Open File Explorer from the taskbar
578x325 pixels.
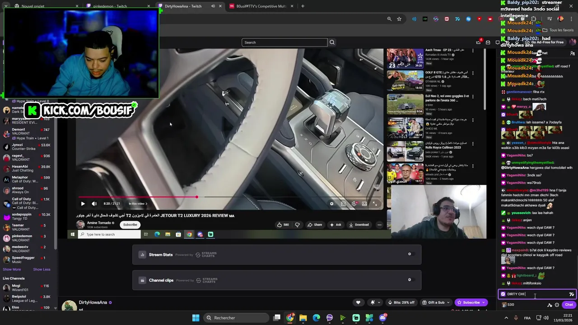click(x=303, y=318)
